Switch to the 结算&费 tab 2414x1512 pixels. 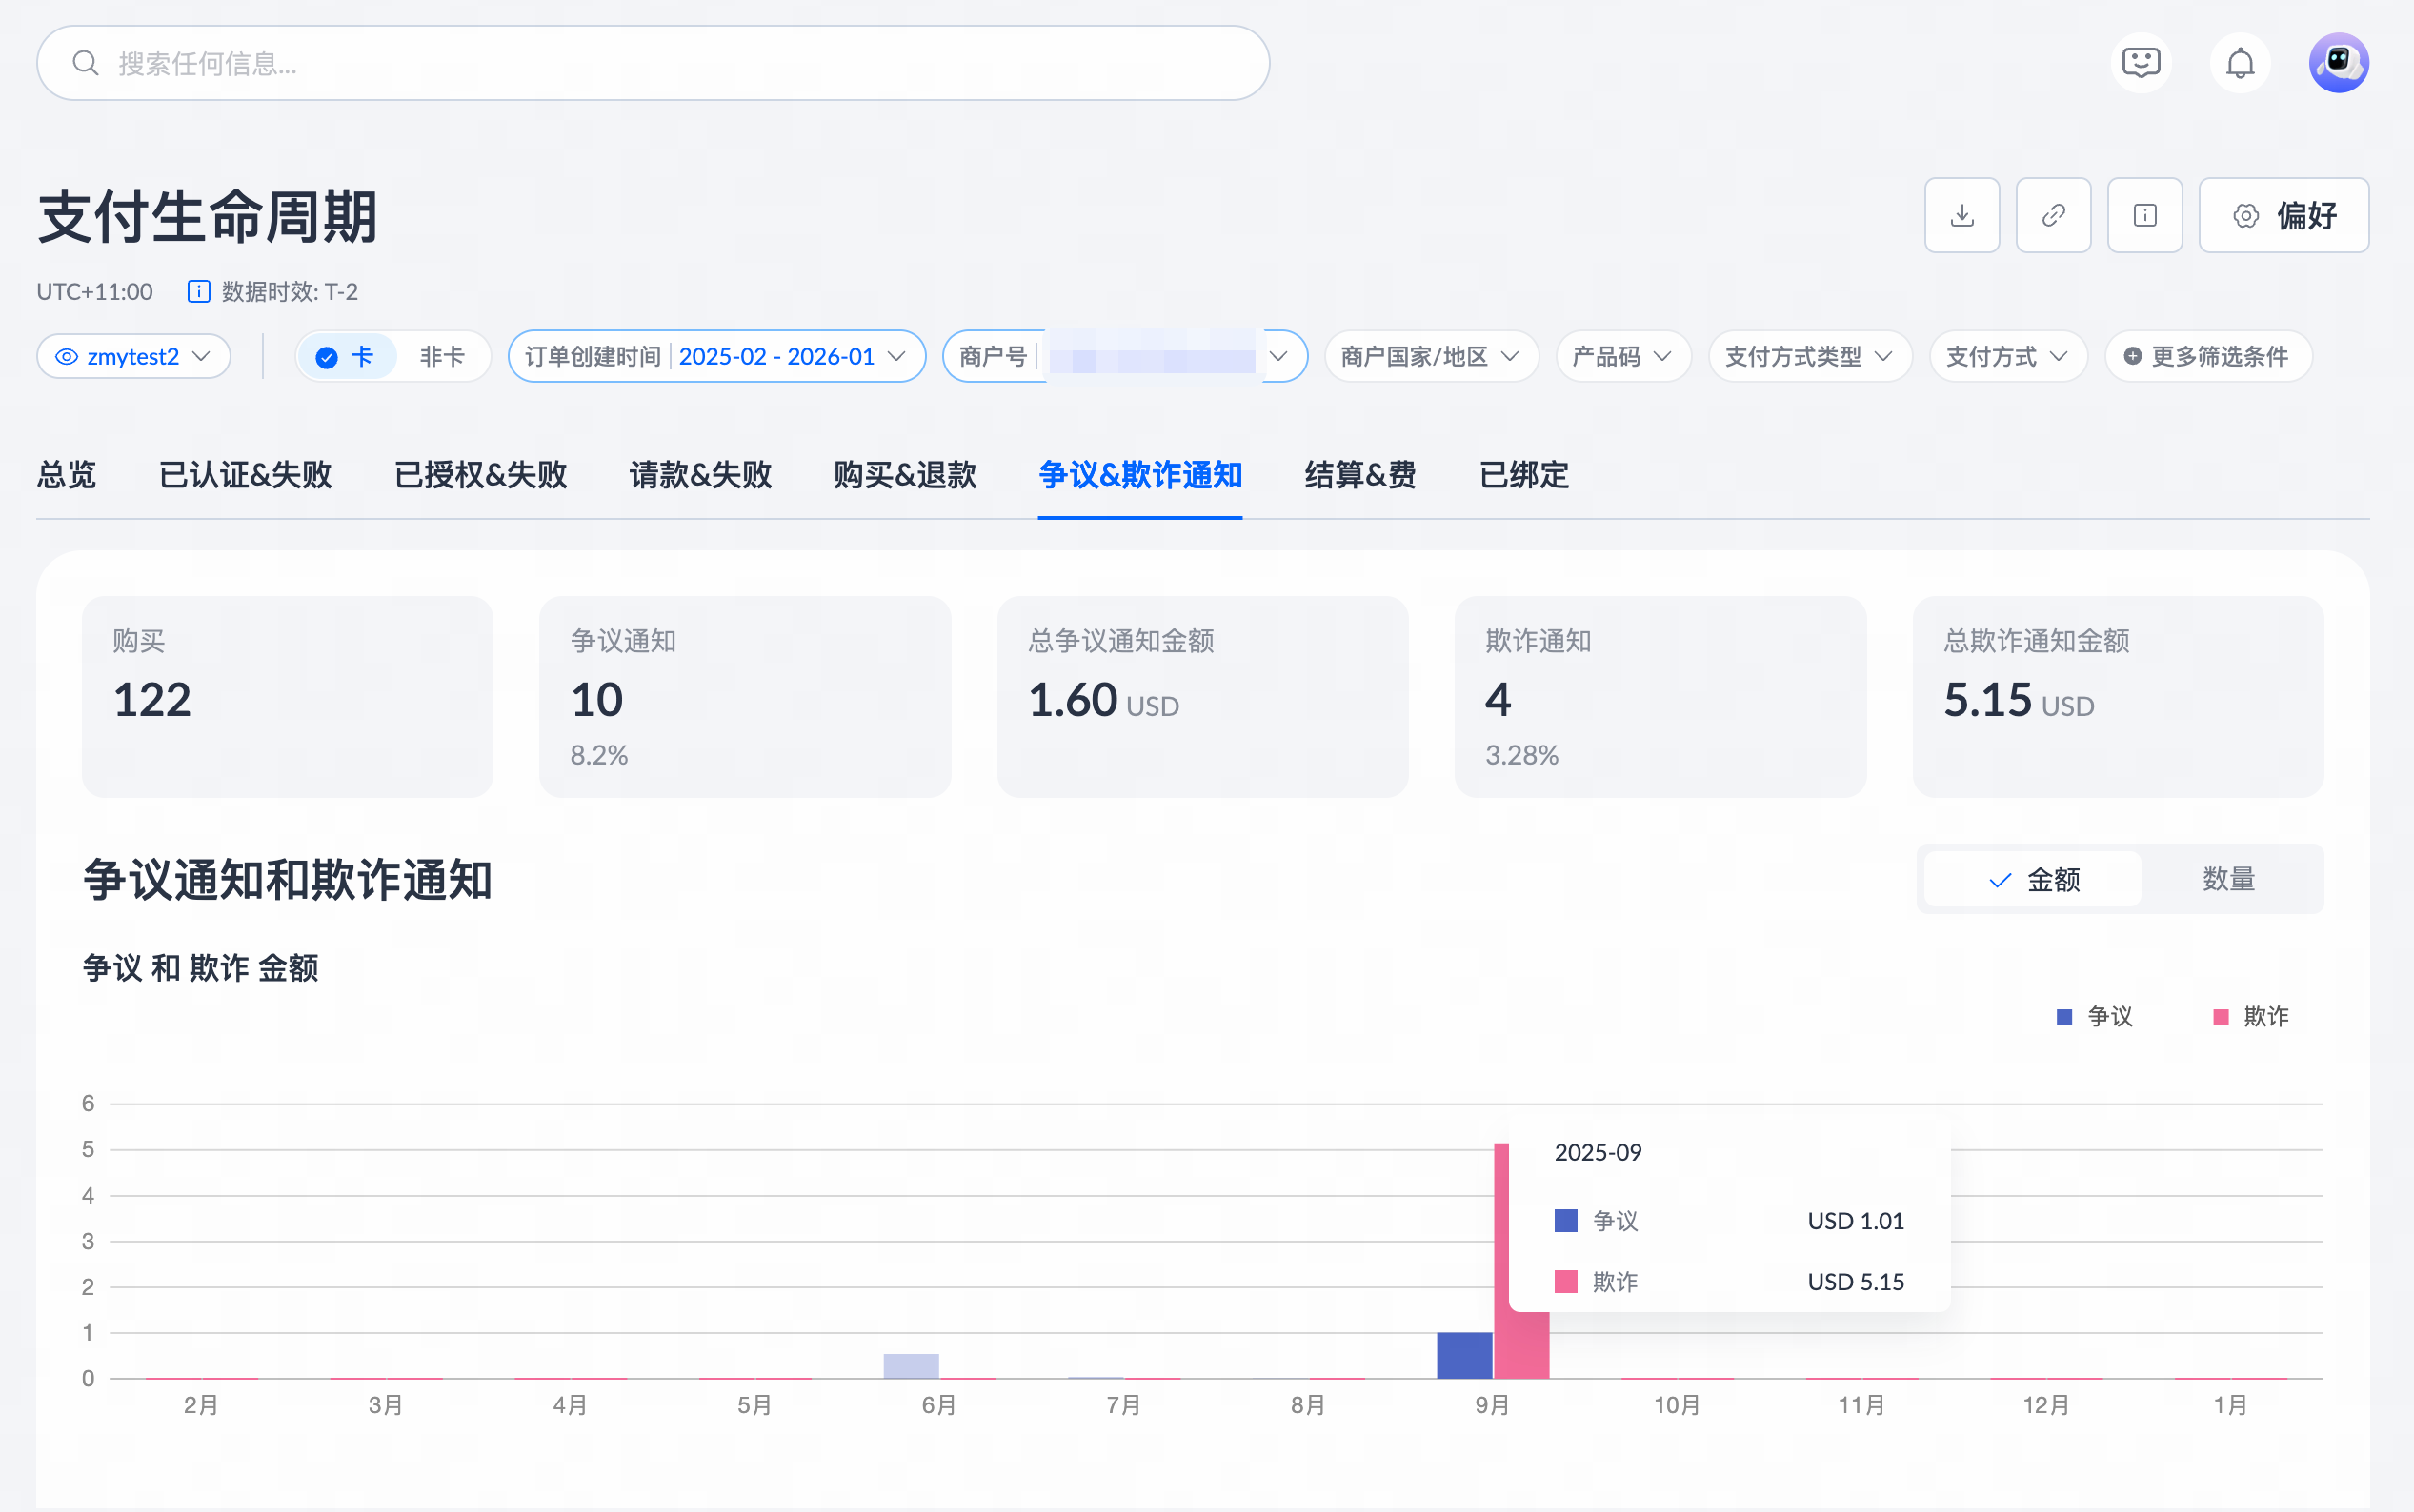[x=1358, y=474]
